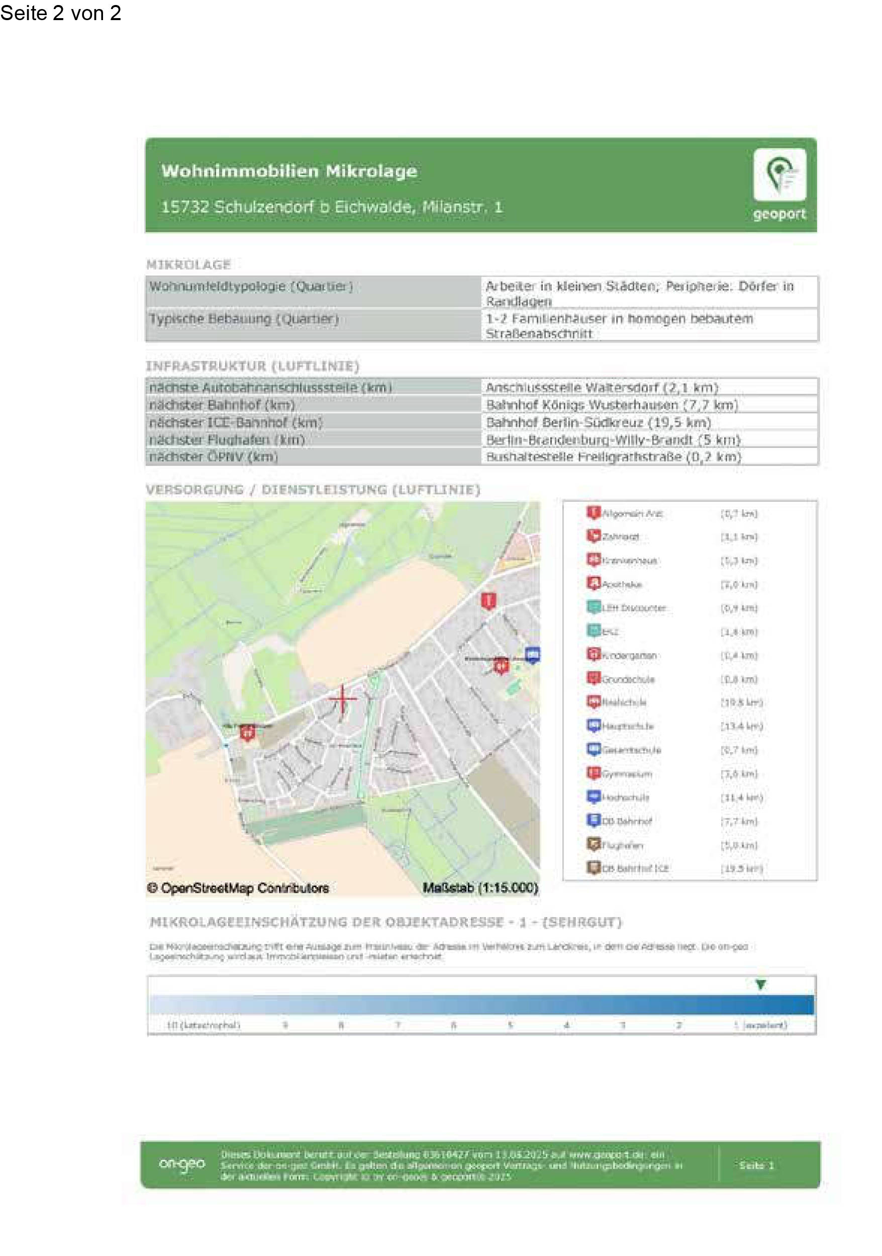This screenshot has width=882, height=1256.
Task: Click the Maßstab (1:15.000) scale label
Action: tap(480, 888)
